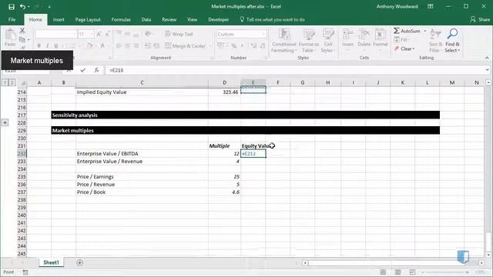The width and height of the screenshot is (493, 277).
Task: Enable Wrap Text
Action: tap(179, 34)
